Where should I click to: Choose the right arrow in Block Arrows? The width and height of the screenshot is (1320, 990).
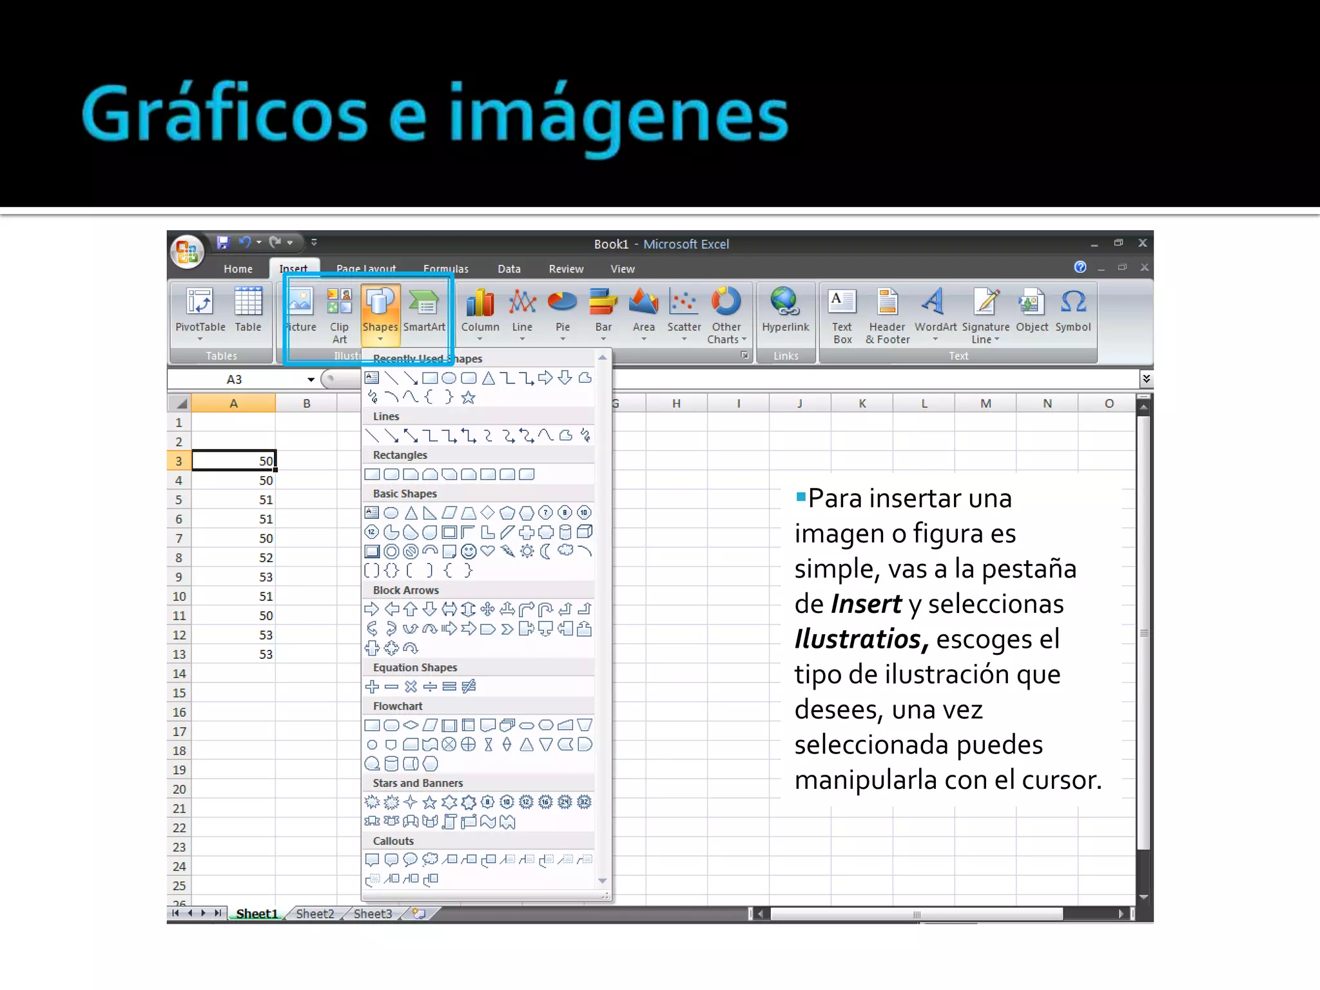point(372,609)
